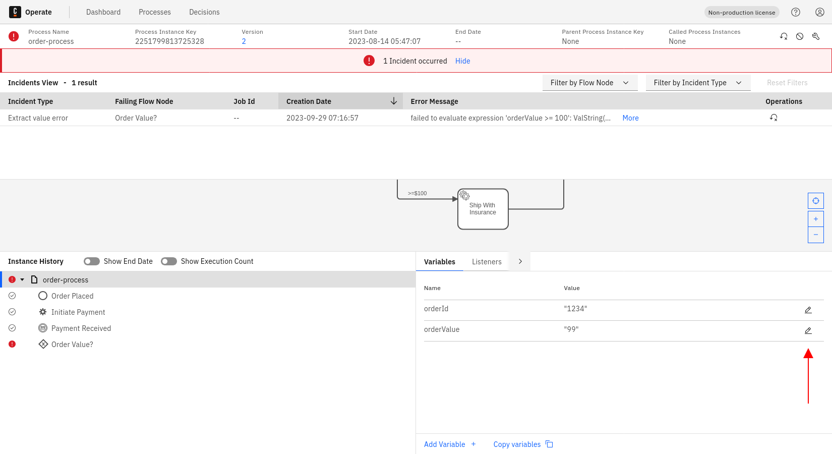Screen dimensions: 832x454
Task: Edit the orderId variable
Action: [x=808, y=310]
